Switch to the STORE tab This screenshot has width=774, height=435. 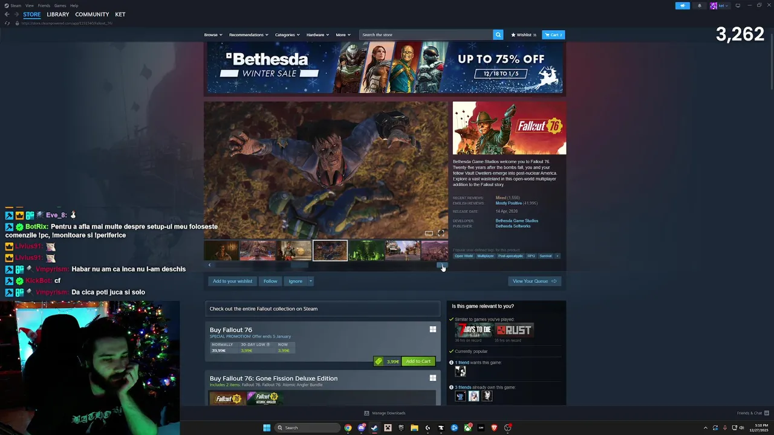pyautogui.click(x=32, y=14)
